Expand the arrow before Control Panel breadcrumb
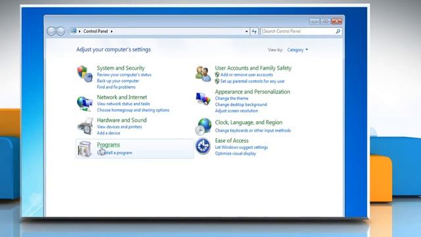This screenshot has height=237, width=421. 80,32
